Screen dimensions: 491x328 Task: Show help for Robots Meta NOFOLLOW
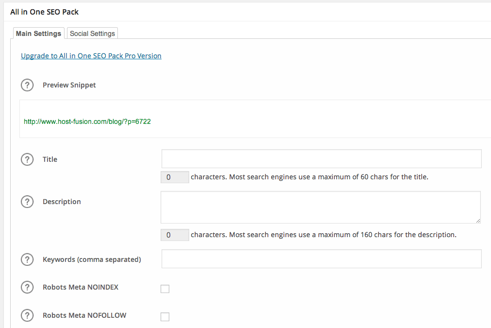(27, 315)
